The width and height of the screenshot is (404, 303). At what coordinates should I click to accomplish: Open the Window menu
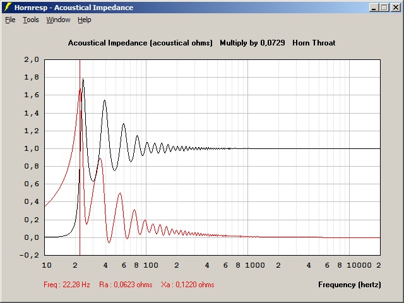[x=58, y=20]
